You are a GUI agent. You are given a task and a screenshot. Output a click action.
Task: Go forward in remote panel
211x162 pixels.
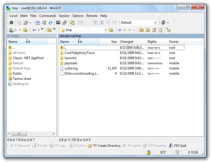click(129, 30)
